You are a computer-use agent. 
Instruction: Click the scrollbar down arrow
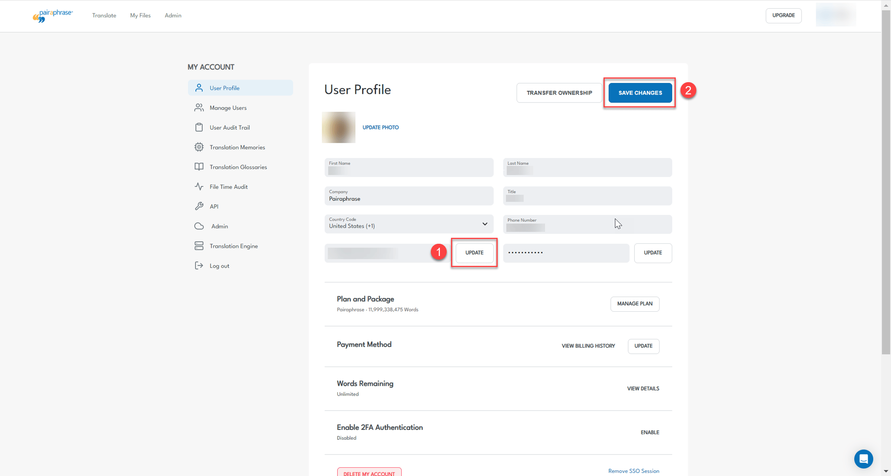pos(886,471)
